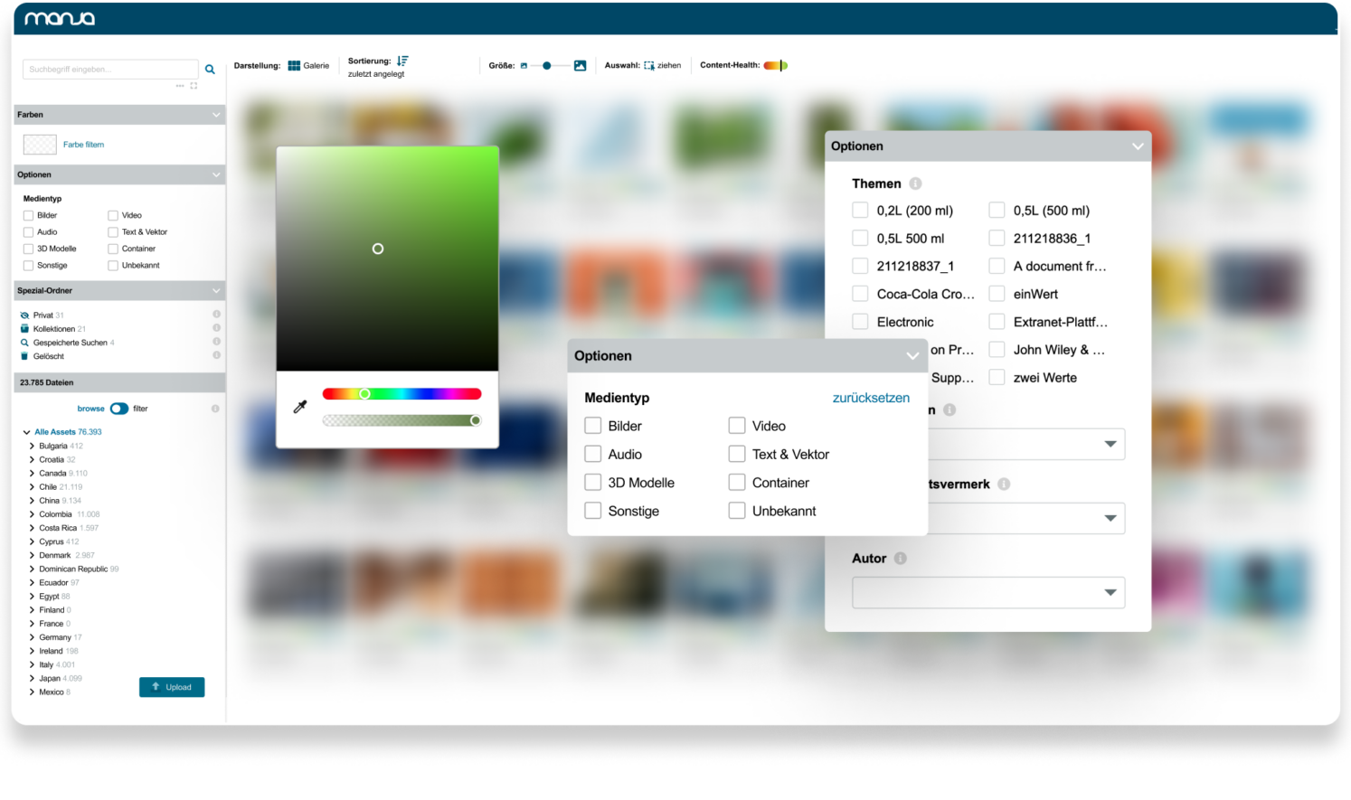The image size is (1351, 800).
Task: Open the three-dots search options icon
Action: [x=180, y=86]
